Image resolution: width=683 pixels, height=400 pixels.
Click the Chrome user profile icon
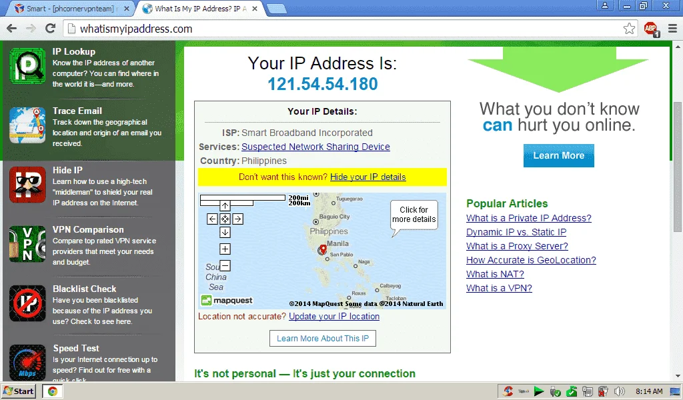[605, 5]
